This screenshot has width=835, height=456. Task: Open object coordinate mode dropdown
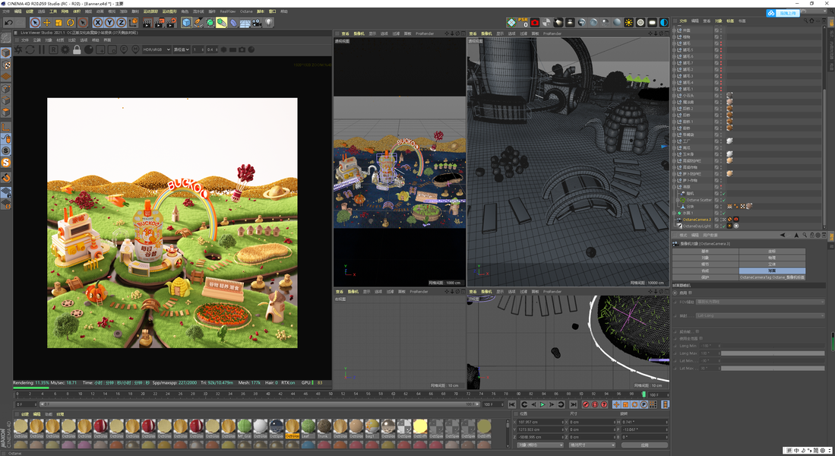539,445
